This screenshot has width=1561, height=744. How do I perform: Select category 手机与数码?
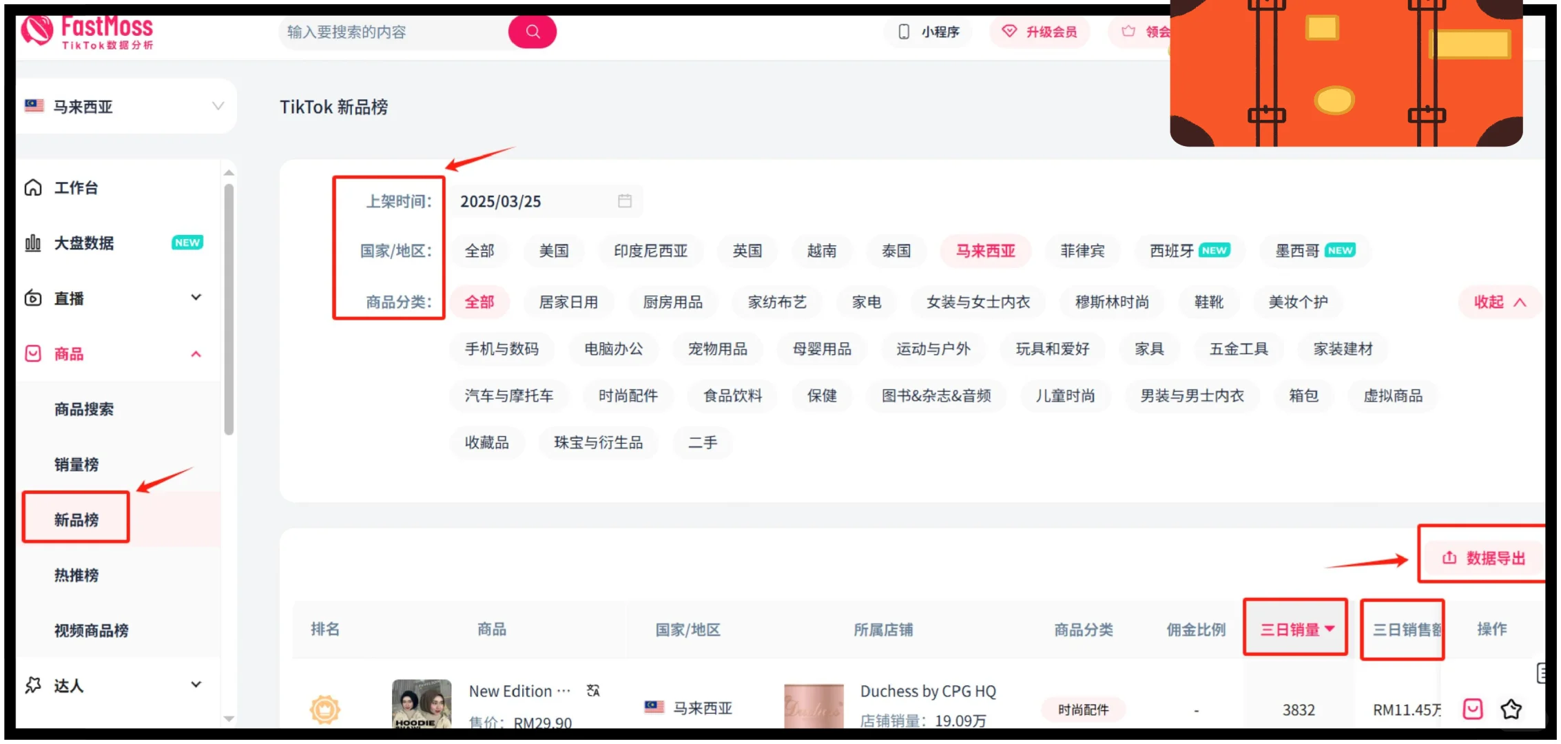click(502, 349)
